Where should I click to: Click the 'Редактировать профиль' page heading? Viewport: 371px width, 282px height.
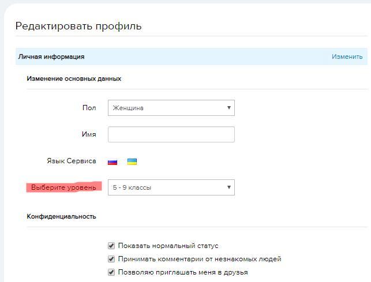coord(78,26)
